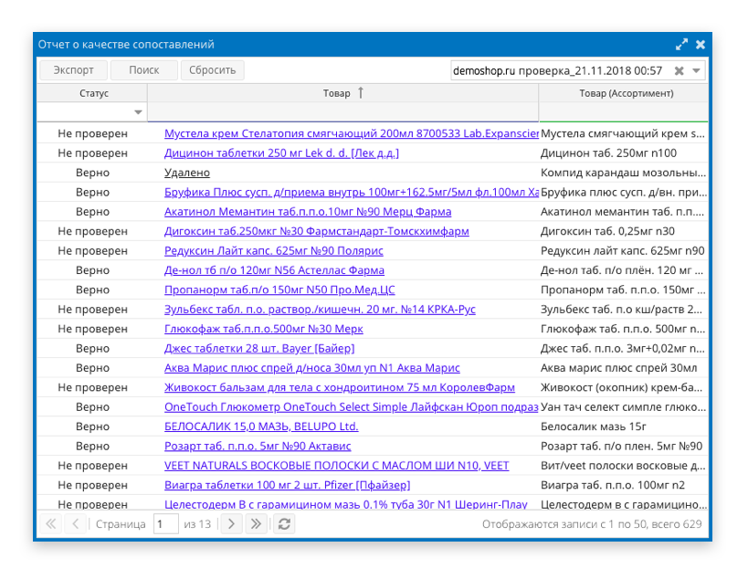Click the Удалено product entry

(187, 173)
